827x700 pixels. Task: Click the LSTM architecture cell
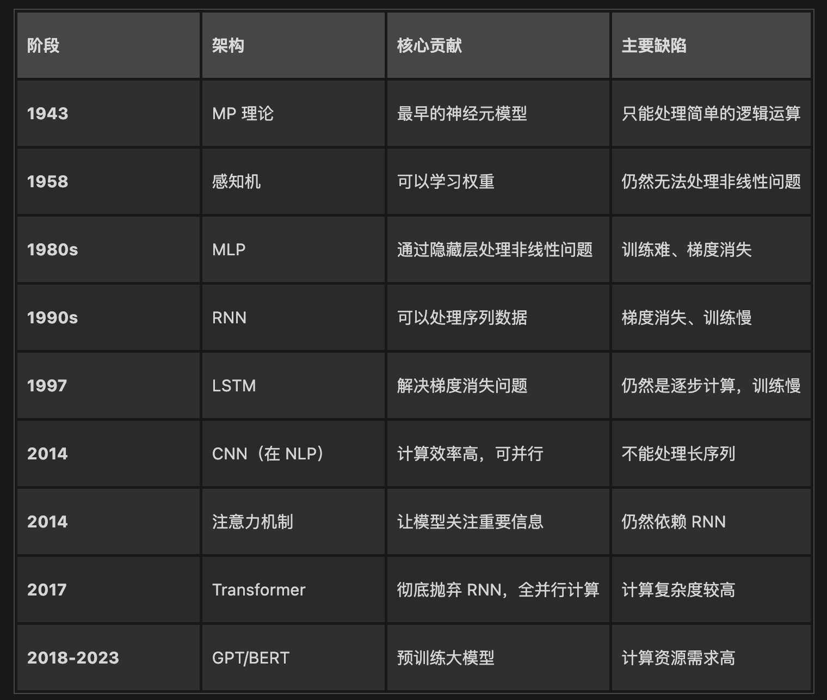point(234,386)
